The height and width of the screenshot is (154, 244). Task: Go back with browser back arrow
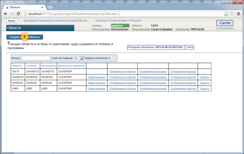6,14
